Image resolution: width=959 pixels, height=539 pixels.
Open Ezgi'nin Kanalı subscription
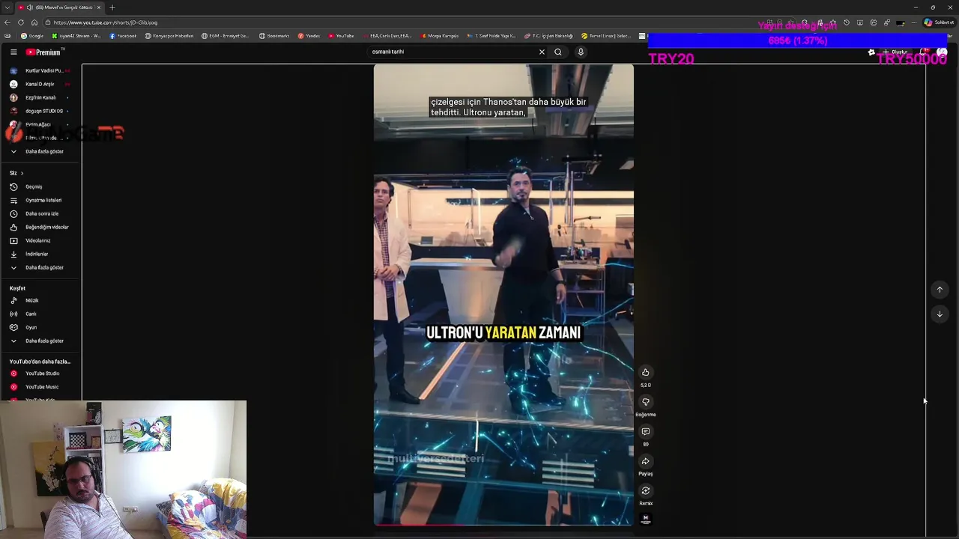(40, 98)
